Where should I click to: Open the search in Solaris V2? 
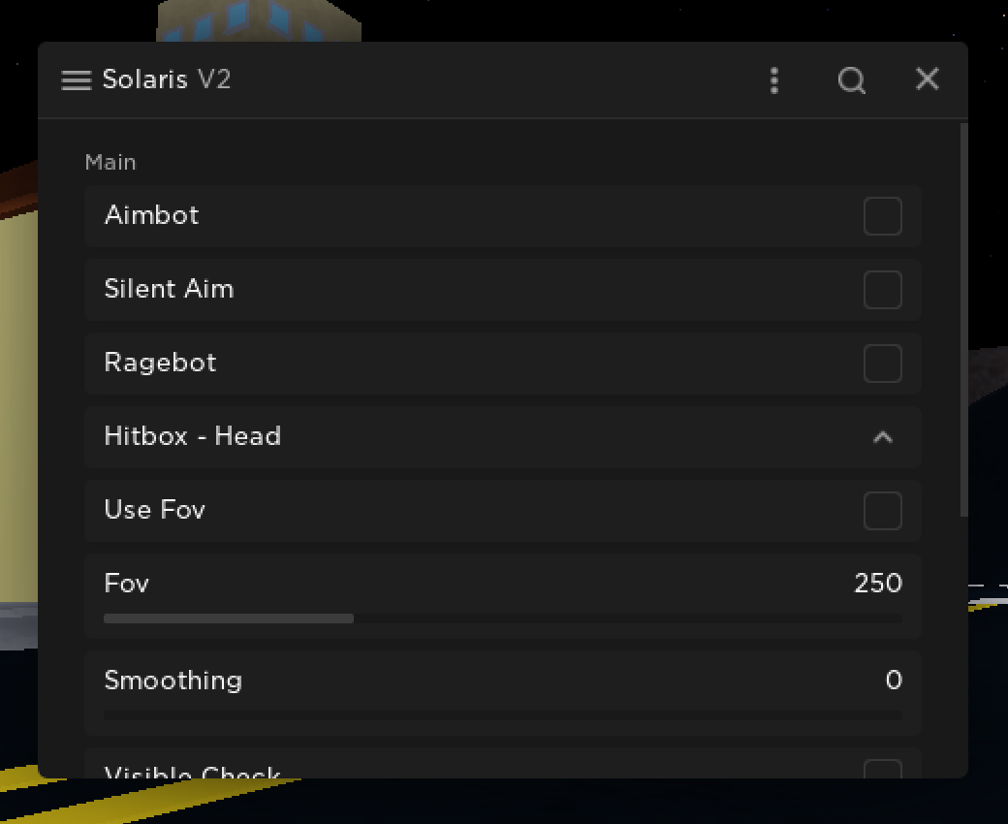[852, 80]
